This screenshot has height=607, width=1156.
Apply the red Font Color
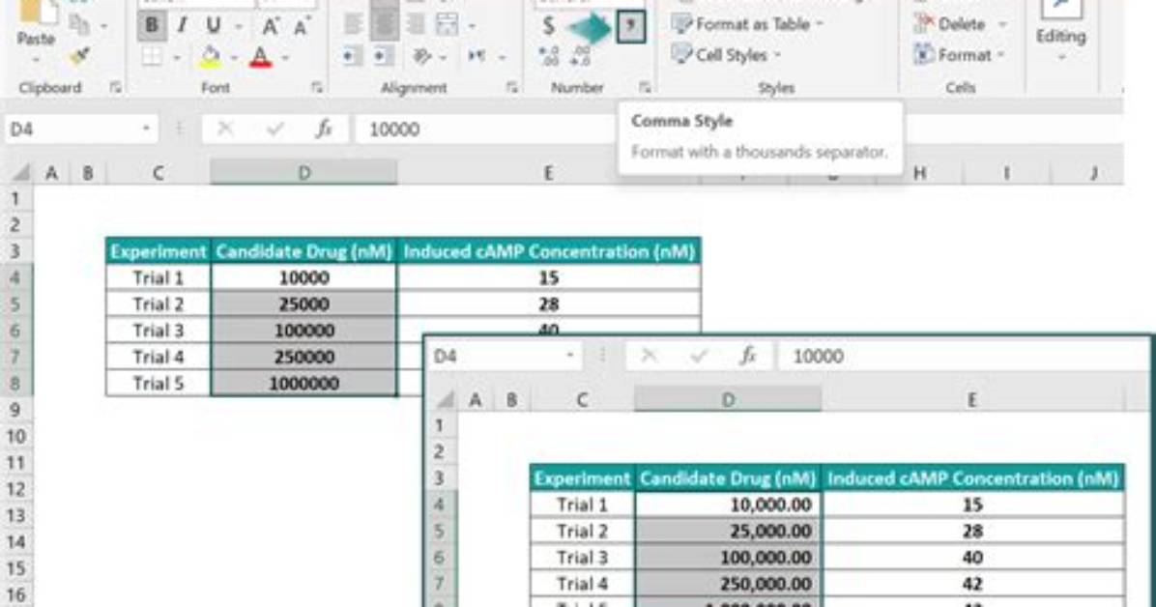tap(261, 57)
